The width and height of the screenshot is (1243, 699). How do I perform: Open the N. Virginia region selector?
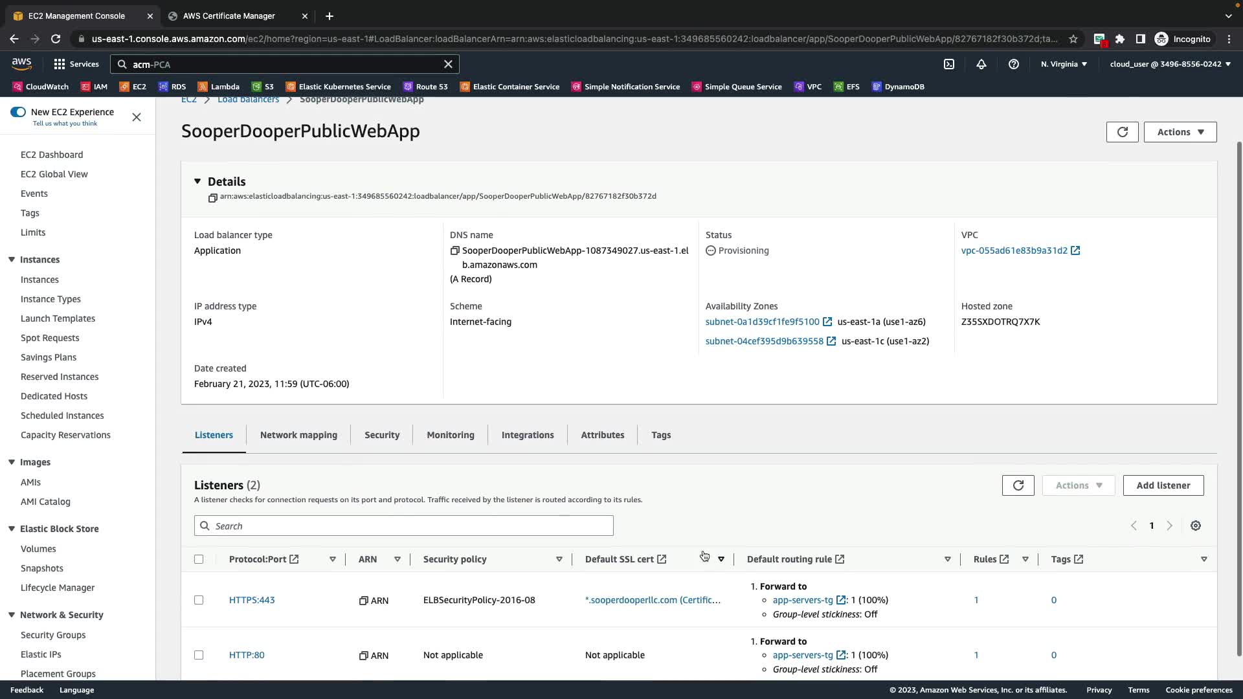[1064, 64]
